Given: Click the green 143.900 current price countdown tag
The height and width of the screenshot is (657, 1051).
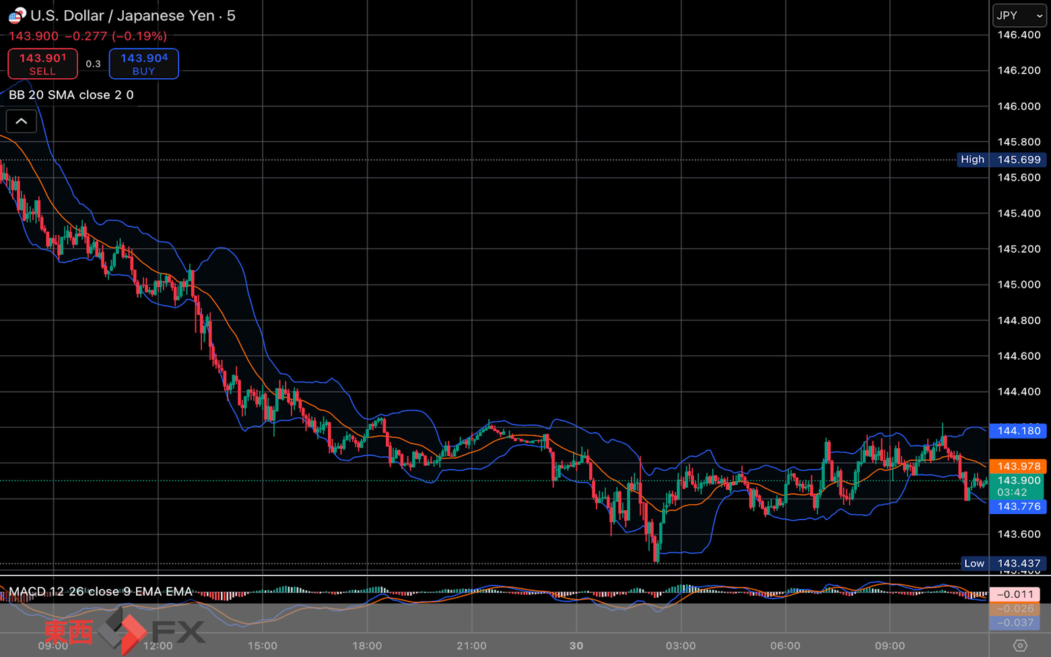Looking at the screenshot, I should pyautogui.click(x=1018, y=486).
